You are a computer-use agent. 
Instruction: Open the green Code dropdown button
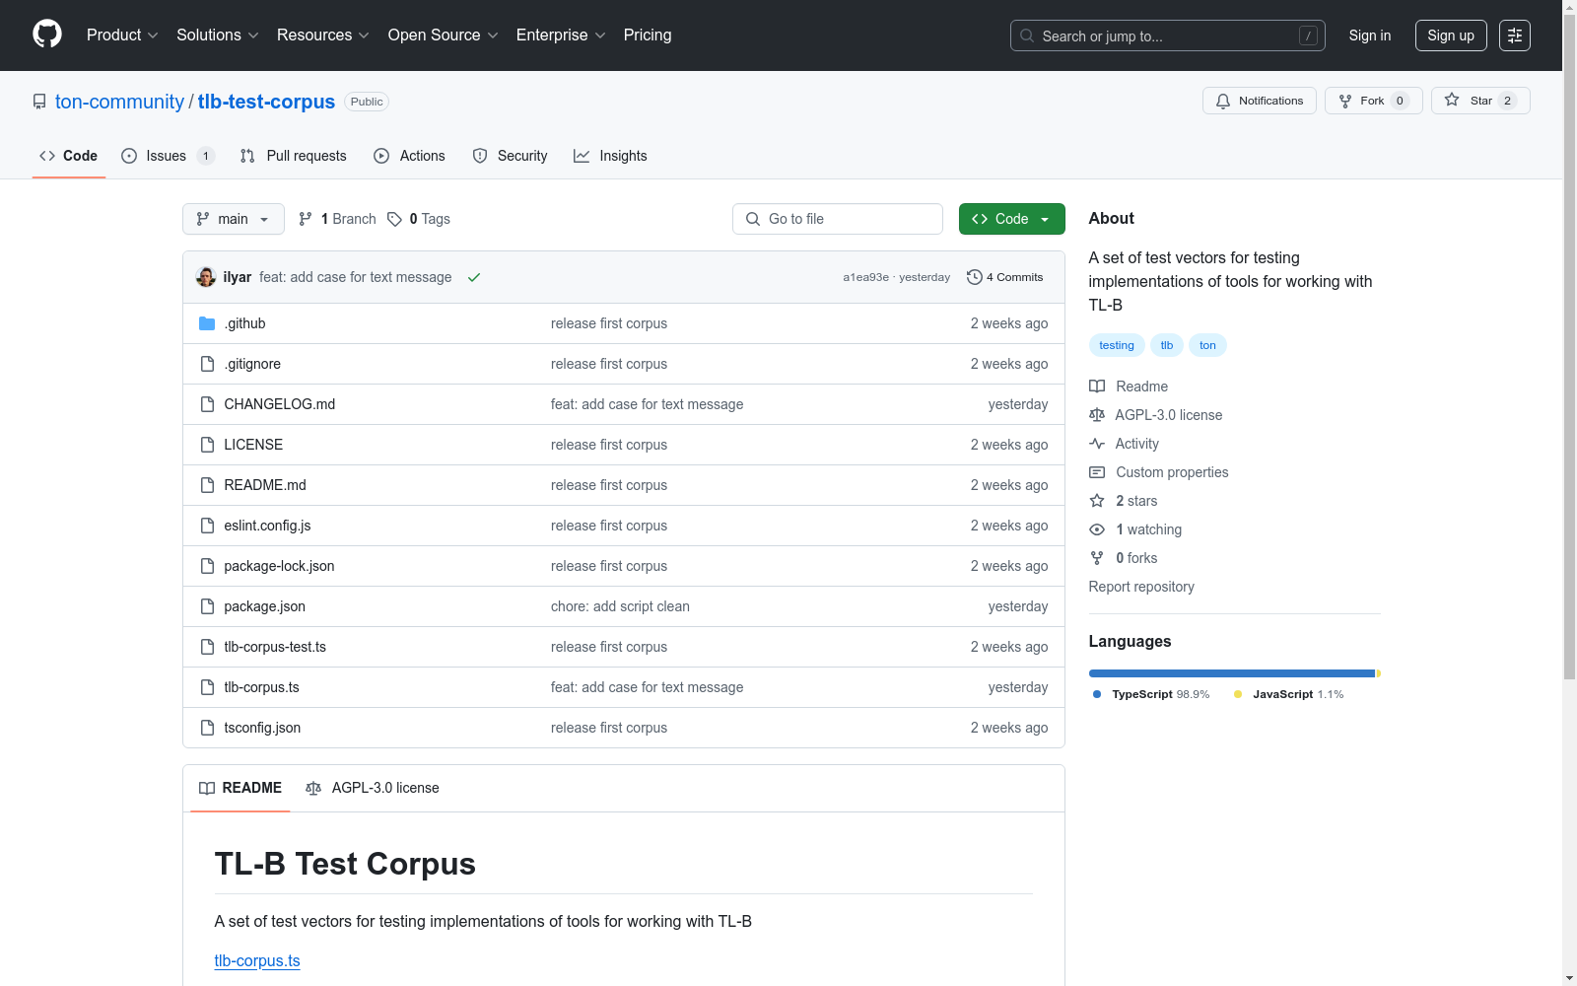(x=1011, y=219)
